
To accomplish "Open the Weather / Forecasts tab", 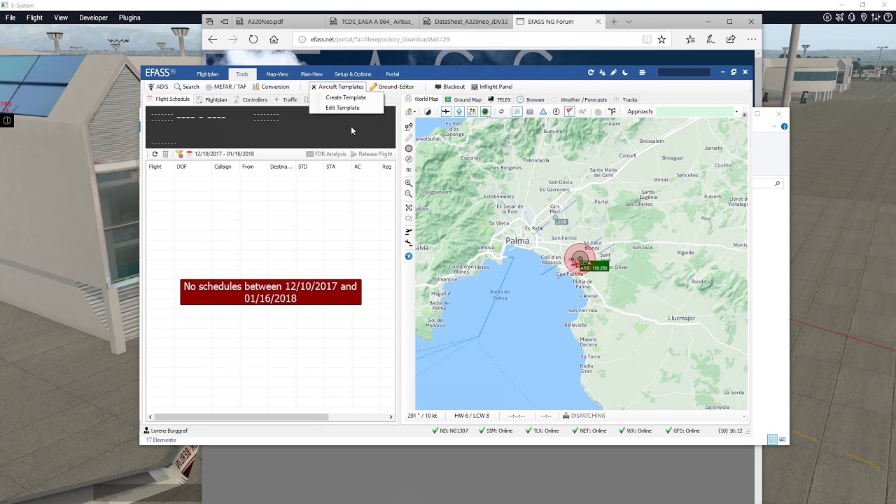I will [579, 99].
